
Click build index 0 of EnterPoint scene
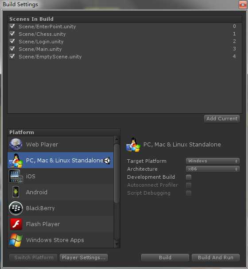(234, 26)
